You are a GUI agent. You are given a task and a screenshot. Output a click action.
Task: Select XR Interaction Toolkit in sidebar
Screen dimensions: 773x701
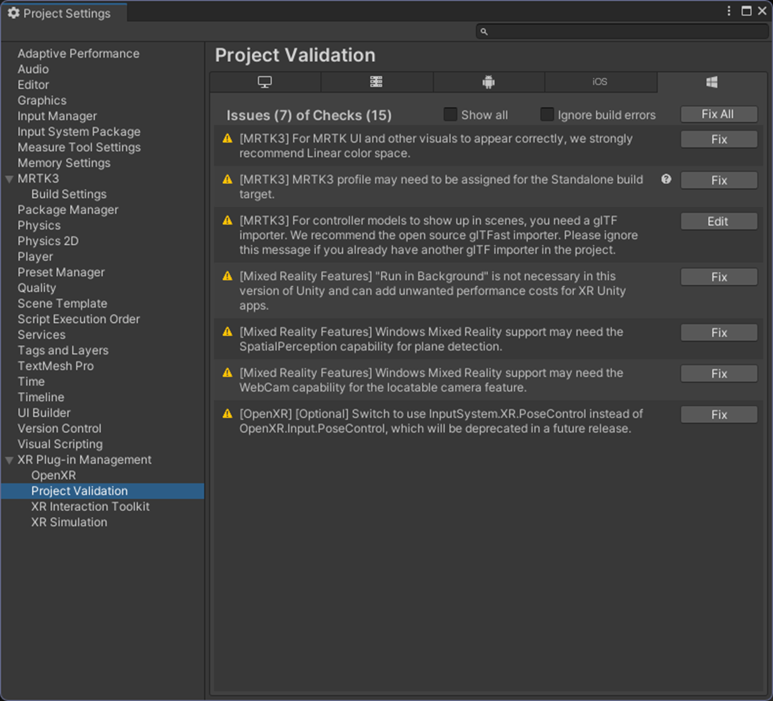[x=91, y=507]
